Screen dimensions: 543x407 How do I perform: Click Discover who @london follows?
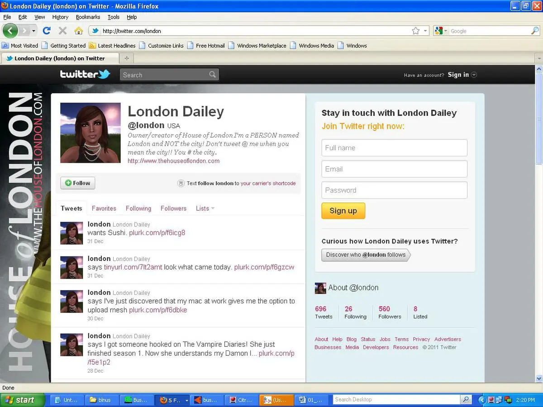click(366, 255)
